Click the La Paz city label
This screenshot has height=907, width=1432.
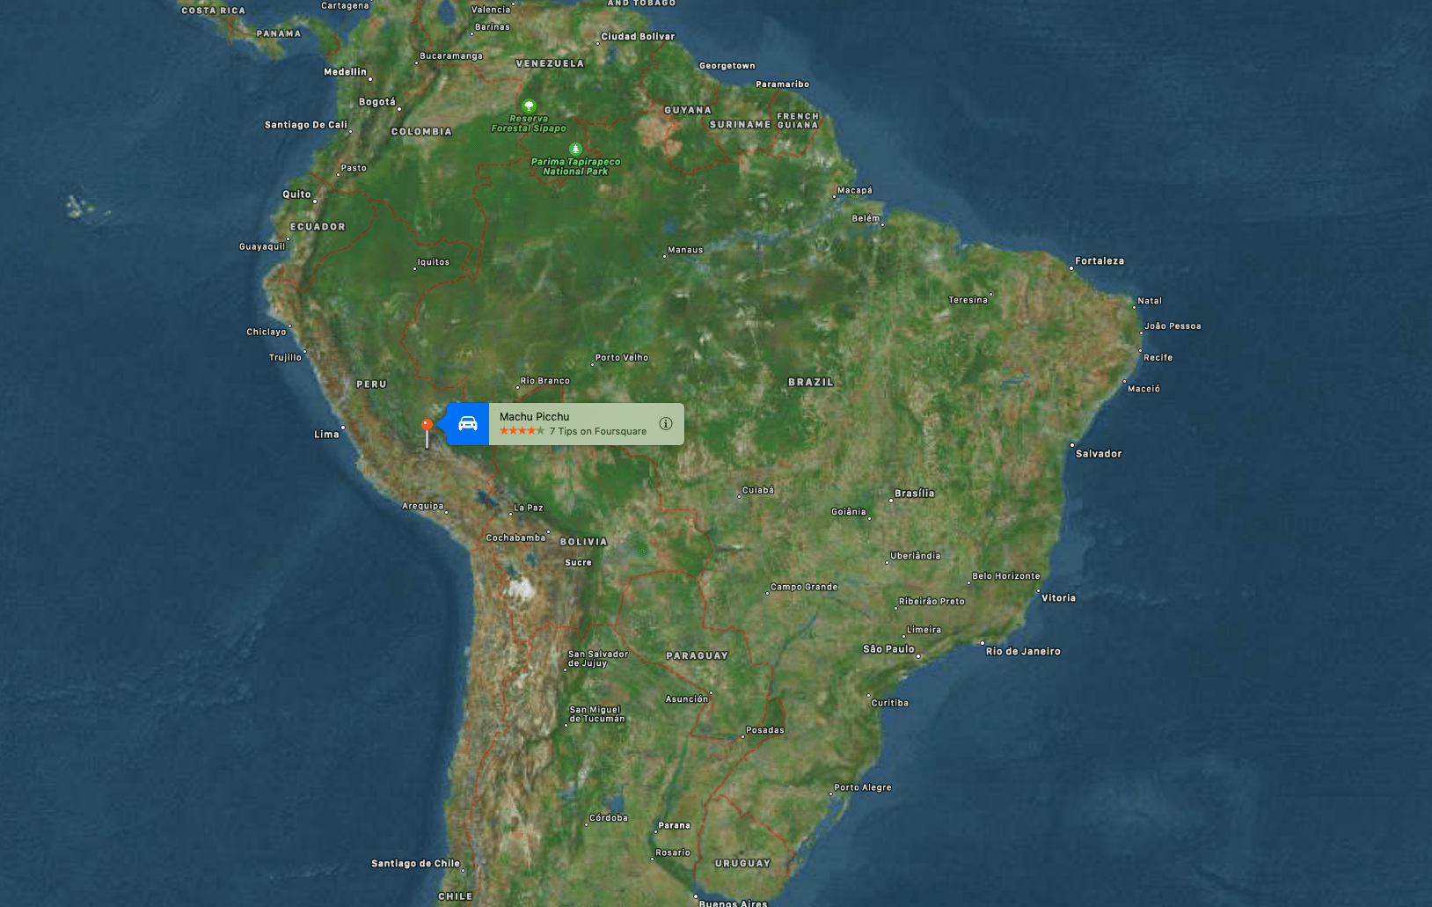pyautogui.click(x=529, y=508)
